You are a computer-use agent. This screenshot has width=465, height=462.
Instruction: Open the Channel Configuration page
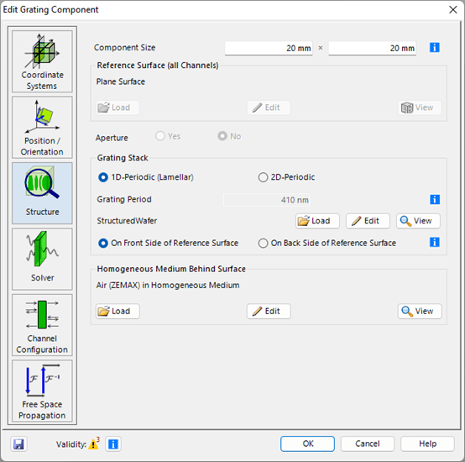click(42, 325)
